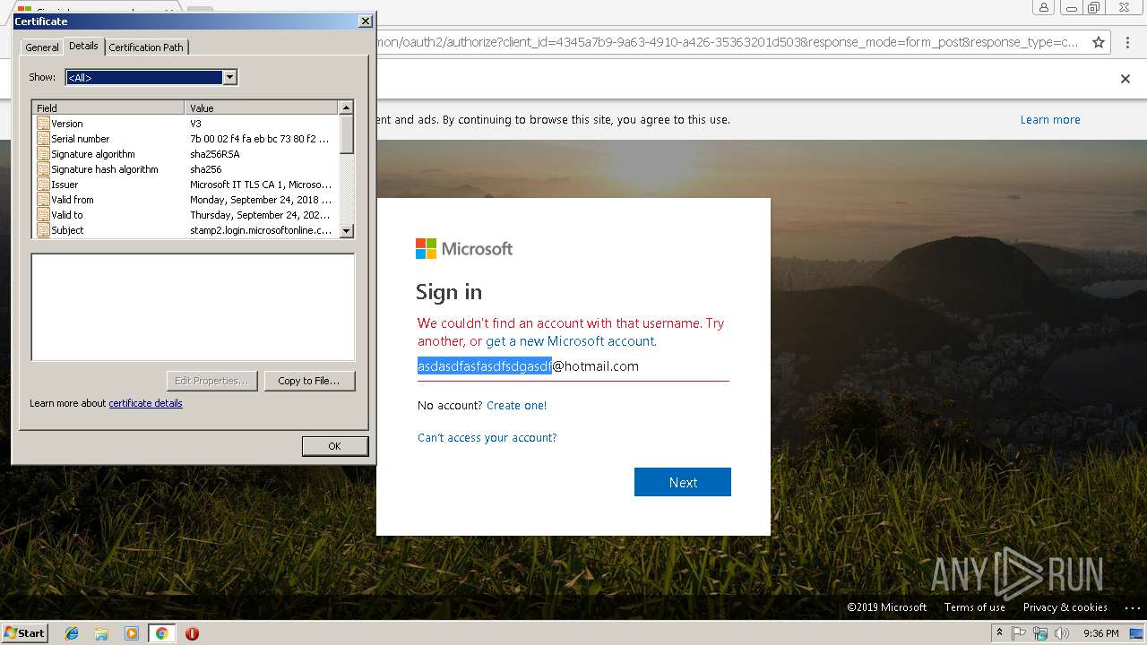This screenshot has height=645, width=1147.
Task: Click the email input field
Action: tap(573, 366)
